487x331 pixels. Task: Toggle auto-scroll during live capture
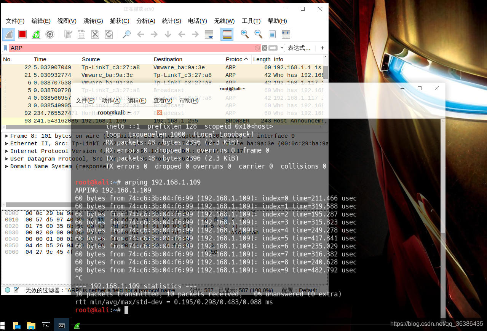pyautogui.click(x=209, y=34)
